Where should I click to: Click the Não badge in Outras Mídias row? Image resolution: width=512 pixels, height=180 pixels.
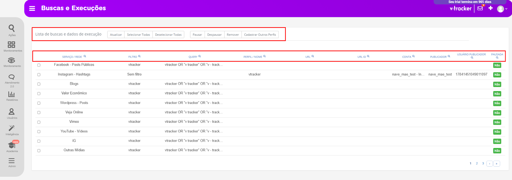pos(497,151)
